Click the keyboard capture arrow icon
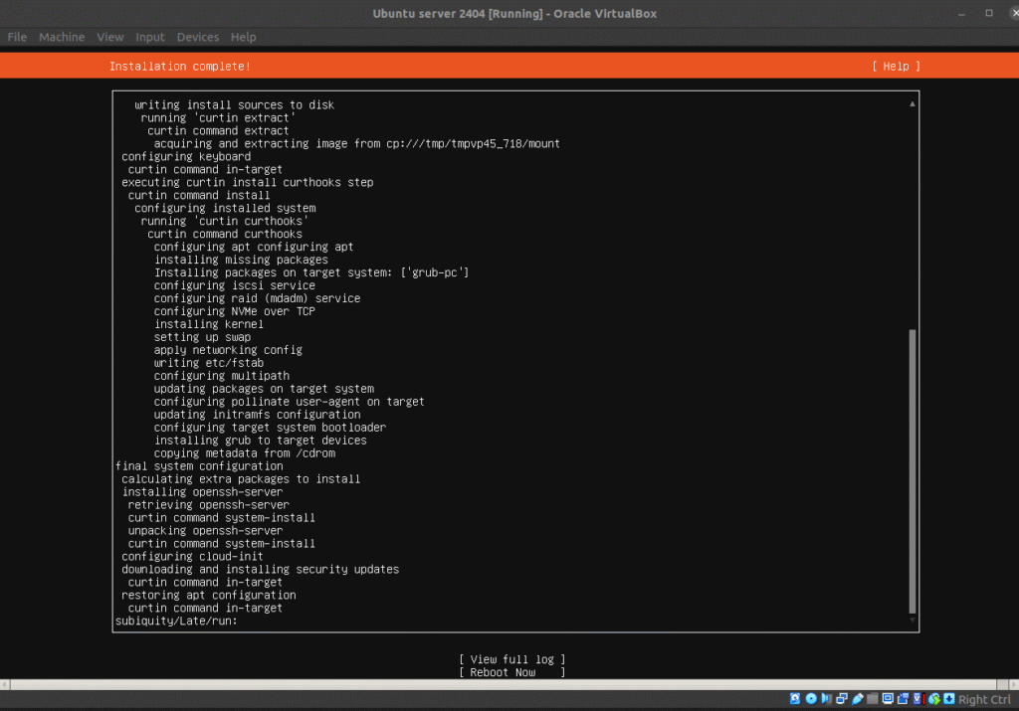 [949, 699]
